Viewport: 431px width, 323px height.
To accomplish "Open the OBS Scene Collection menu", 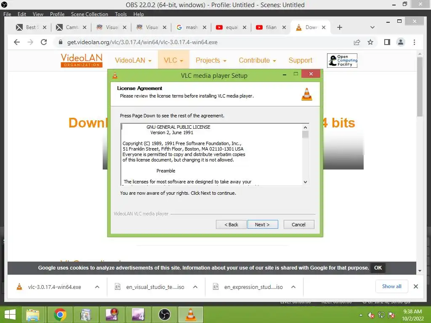I will tap(89, 14).
